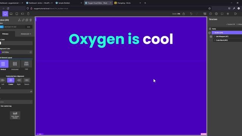Choose Horizontal child element layout
Viewport: 242px width, 136px height.
15,64
